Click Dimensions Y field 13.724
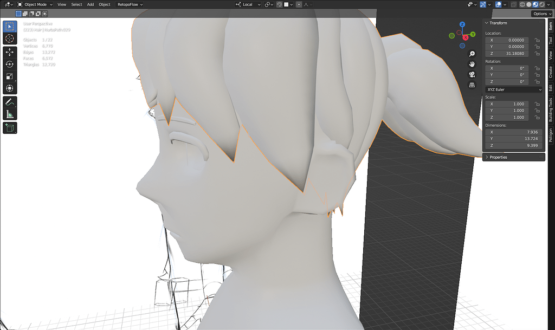Image resolution: width=555 pixels, height=330 pixels. click(x=514, y=139)
